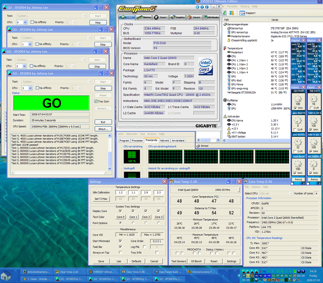Viewport: 323px width, 283px height.
Task: Click the EasyTune6 info icon
Action: [207, 7]
